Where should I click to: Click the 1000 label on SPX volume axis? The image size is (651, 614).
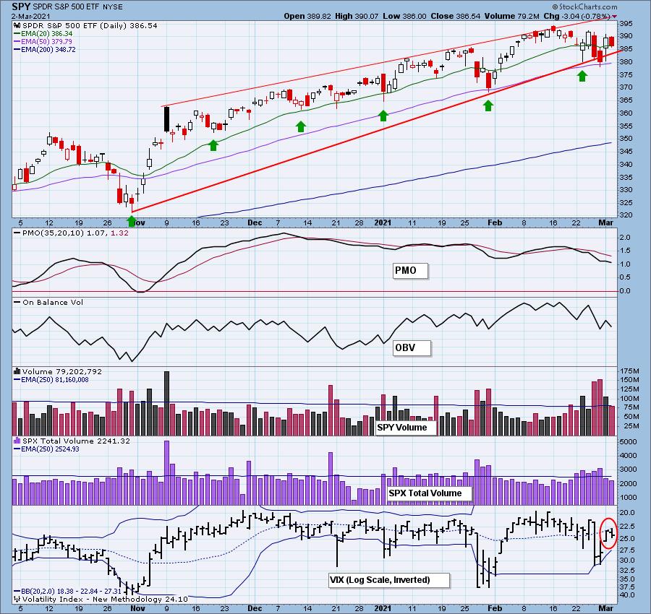[628, 497]
